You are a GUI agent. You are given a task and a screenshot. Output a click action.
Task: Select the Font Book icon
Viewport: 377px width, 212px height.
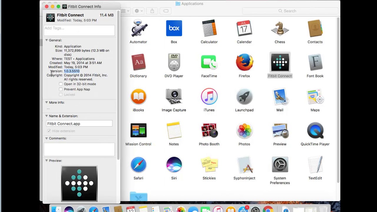315,62
